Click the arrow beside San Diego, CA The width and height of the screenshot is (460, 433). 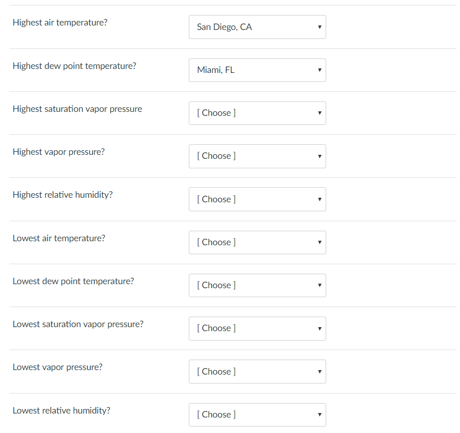[x=319, y=27]
